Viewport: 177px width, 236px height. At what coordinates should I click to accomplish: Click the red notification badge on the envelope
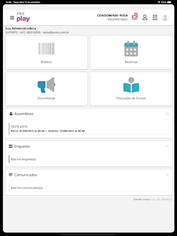136,14
